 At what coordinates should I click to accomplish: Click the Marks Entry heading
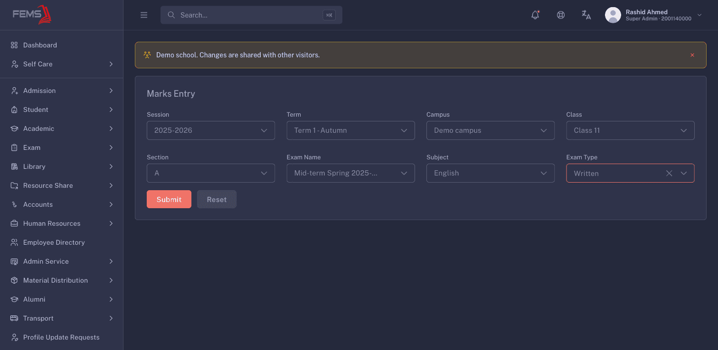click(171, 94)
